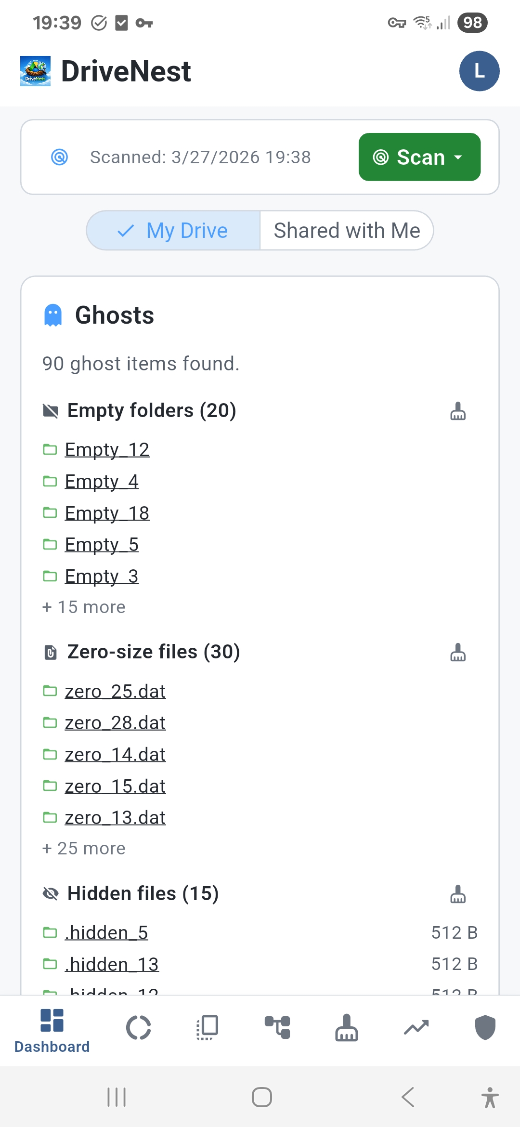Switch to Shared with Me view
This screenshot has width=520, height=1127.
tap(347, 231)
